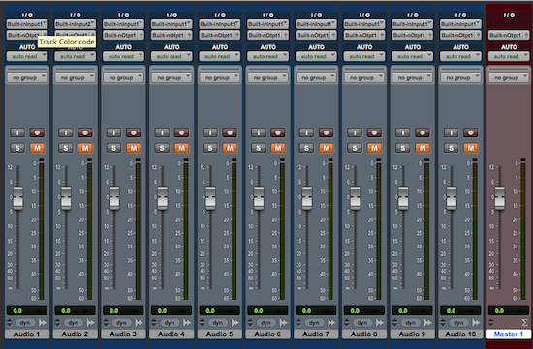Image resolution: width=533 pixels, height=349 pixels.
Task: Open output window for Audio 9
Action: point(428,323)
